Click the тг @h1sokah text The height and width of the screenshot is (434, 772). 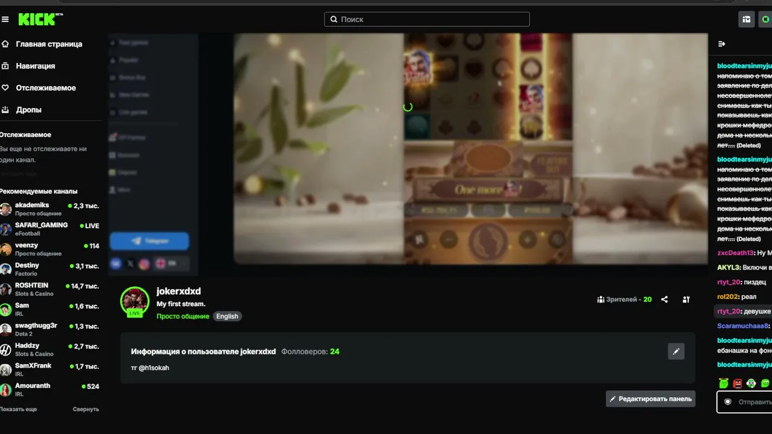(150, 368)
